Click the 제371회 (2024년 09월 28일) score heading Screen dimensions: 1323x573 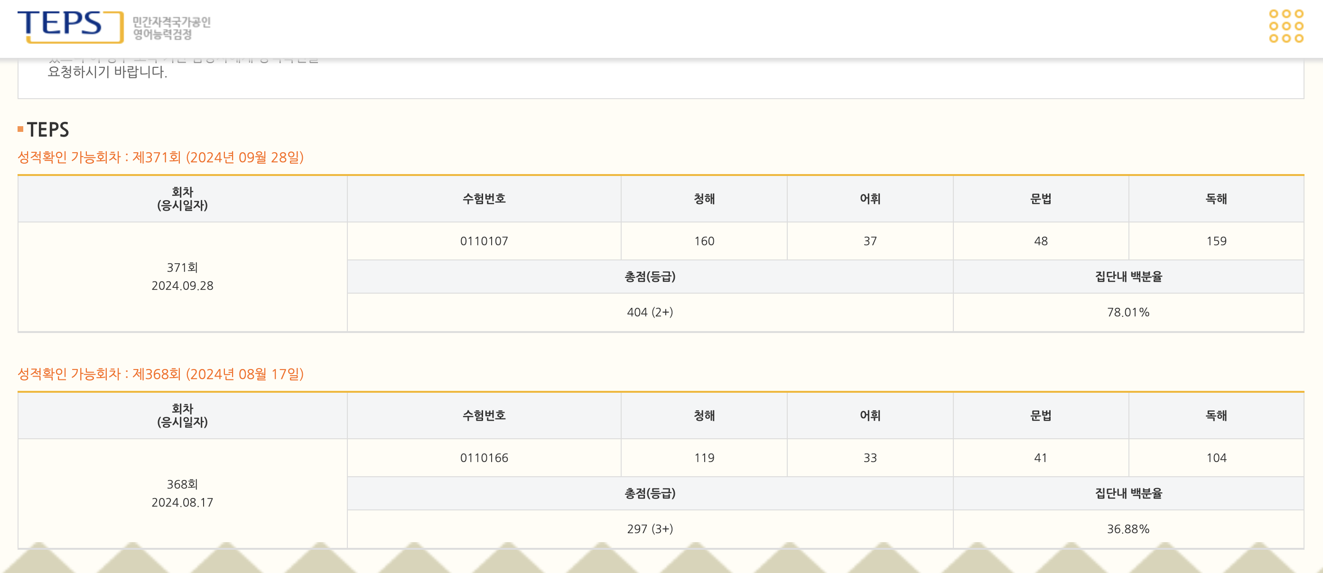coord(161,157)
